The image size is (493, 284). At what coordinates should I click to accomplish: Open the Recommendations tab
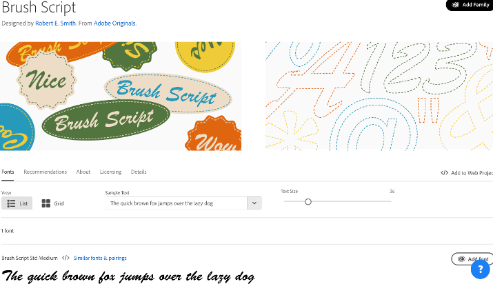[x=46, y=172]
